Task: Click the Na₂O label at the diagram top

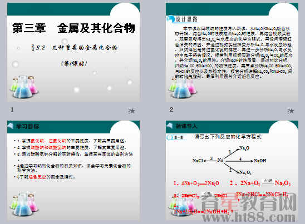Action: [x=244, y=148]
